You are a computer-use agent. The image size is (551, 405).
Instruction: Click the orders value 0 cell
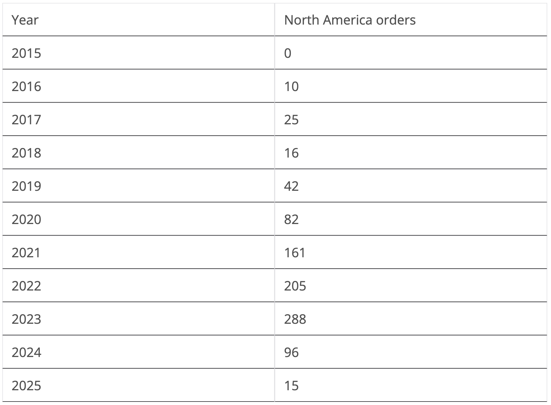(x=288, y=53)
